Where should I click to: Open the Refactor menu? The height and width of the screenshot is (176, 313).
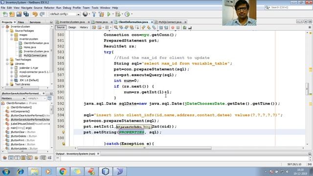coord(49,8)
